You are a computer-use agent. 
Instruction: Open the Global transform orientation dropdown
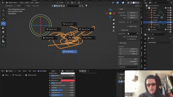[x=61, y=3]
